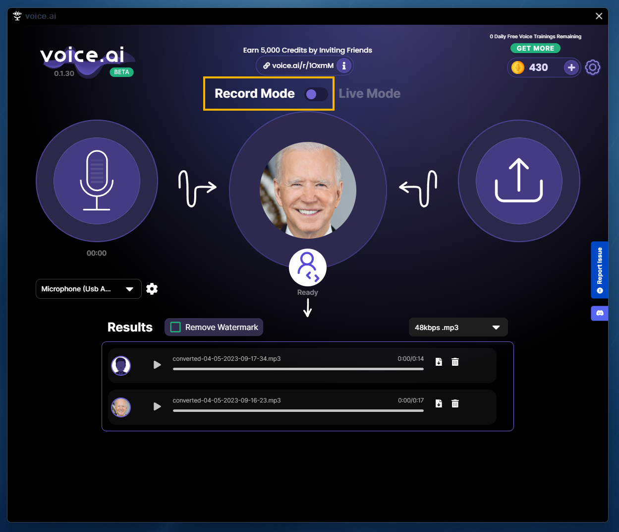Viewport: 619px width, 532px height.
Task: Copy referral link voice.ai/r/1OxmM
Action: 299,66
